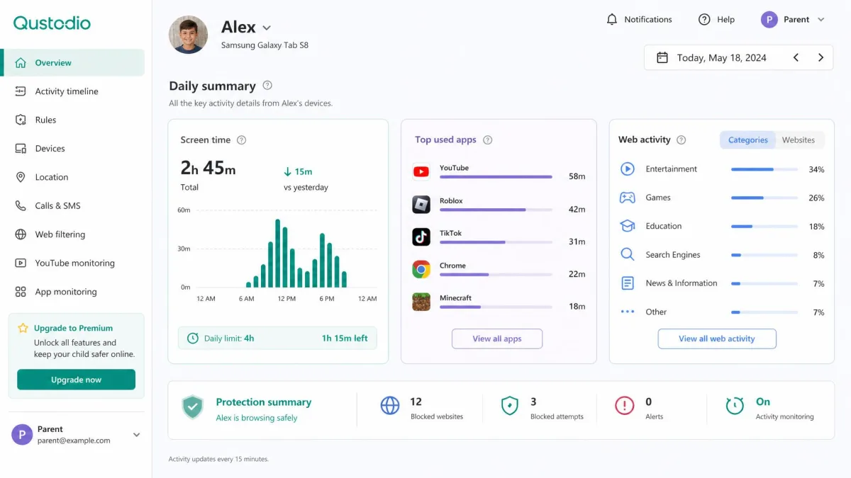Click the Web filtering globe icon

[21, 234]
